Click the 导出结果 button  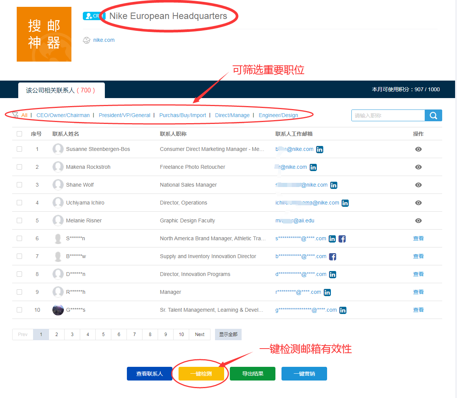pos(253,374)
